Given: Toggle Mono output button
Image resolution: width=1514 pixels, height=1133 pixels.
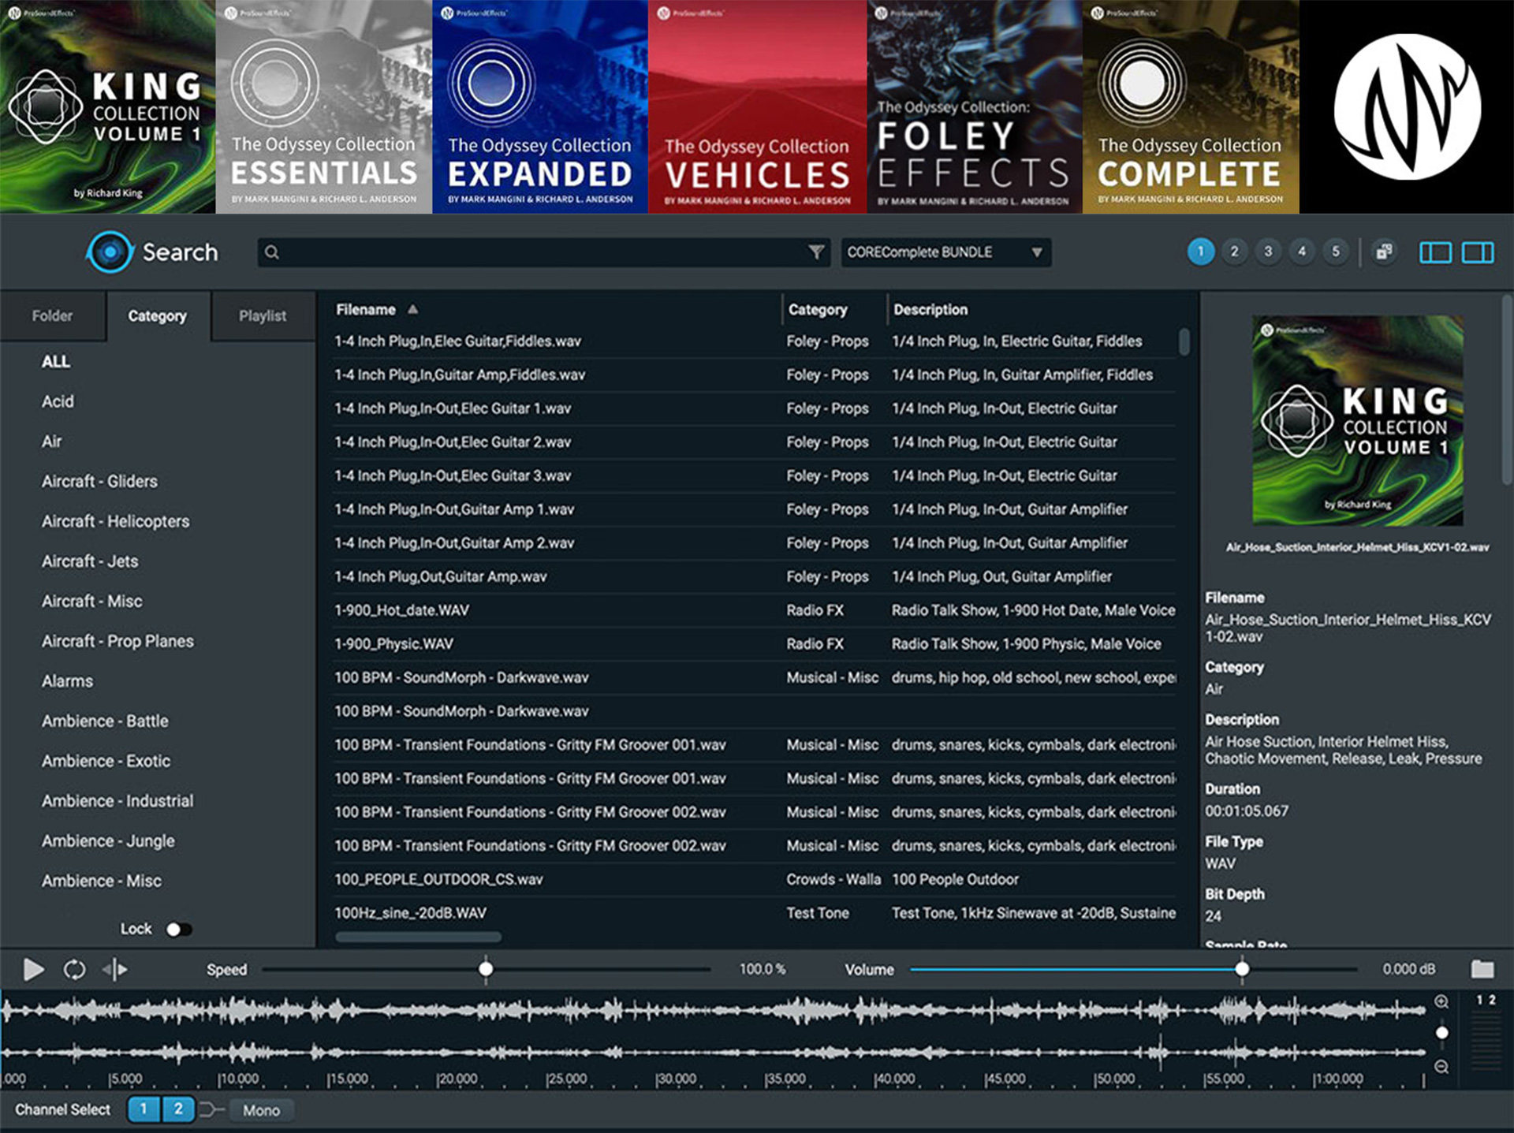Looking at the screenshot, I should click(261, 1110).
